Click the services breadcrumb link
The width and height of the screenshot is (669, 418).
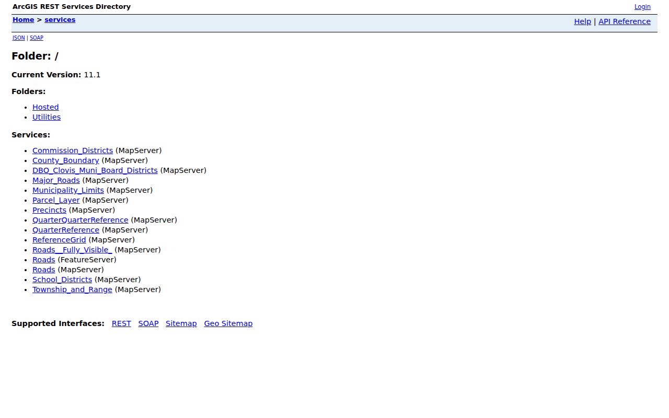click(x=60, y=20)
